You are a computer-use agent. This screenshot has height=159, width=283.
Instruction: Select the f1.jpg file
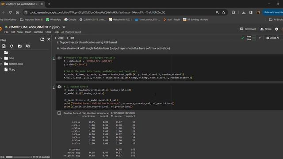click(x=12, y=69)
